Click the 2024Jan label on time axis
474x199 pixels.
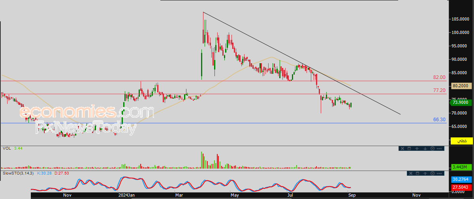point(127,195)
